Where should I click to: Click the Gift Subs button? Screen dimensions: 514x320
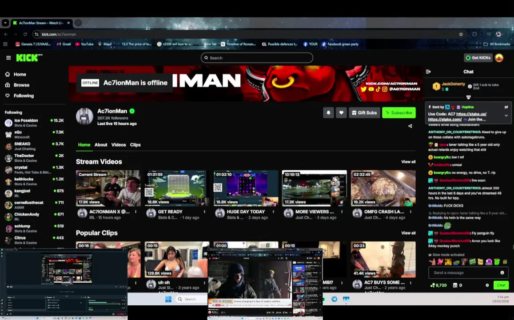pyautogui.click(x=364, y=112)
